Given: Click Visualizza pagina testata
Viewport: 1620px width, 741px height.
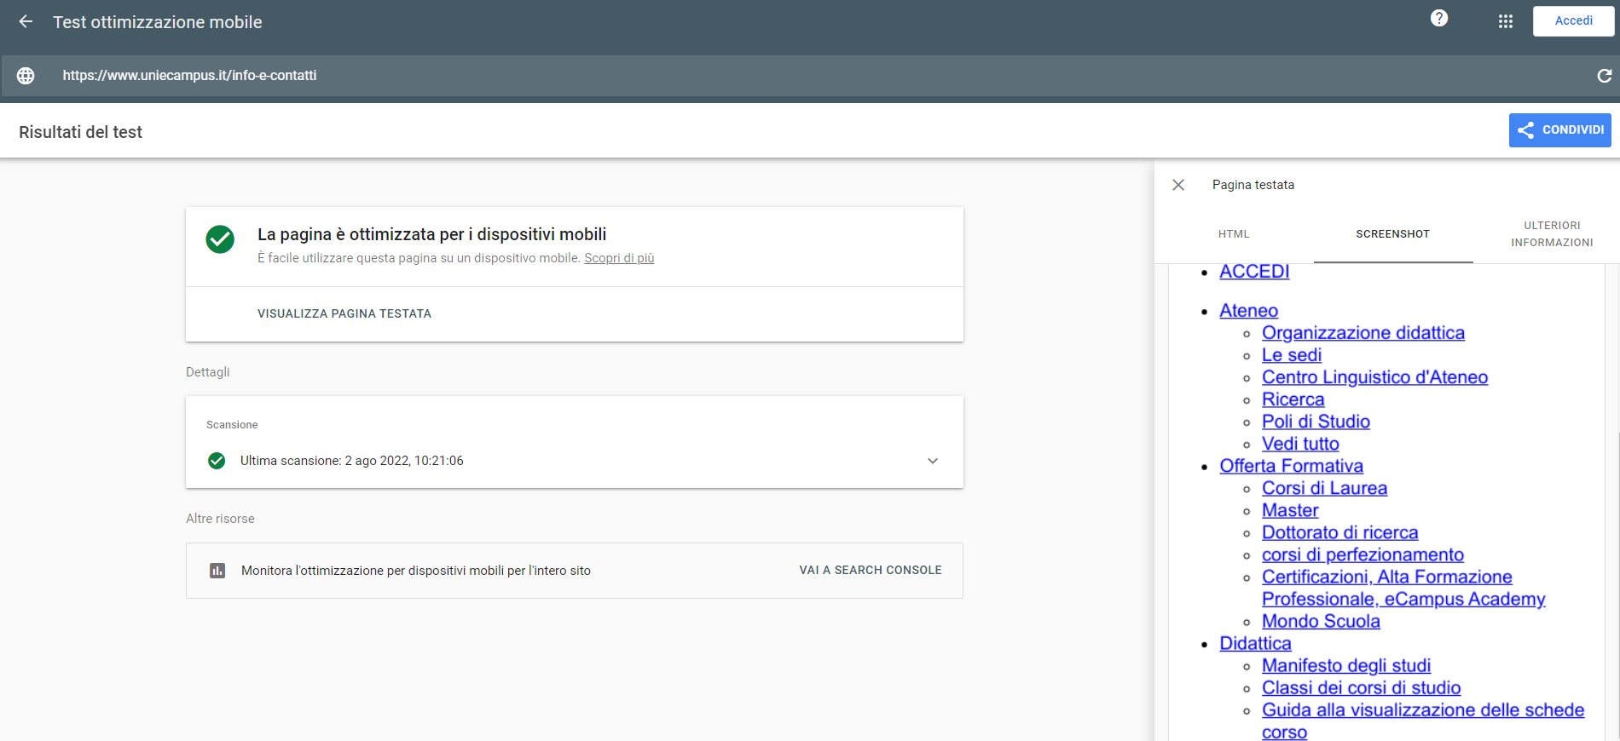Looking at the screenshot, I should [344, 313].
